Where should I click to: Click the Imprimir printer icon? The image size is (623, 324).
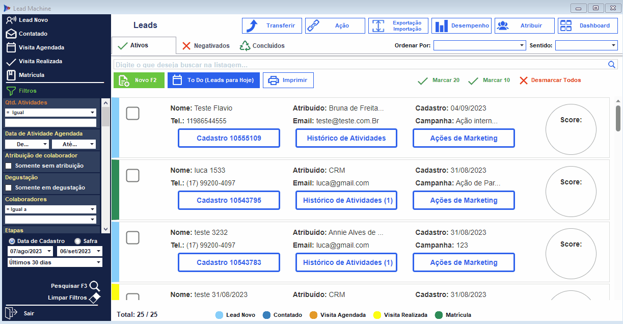pyautogui.click(x=274, y=80)
